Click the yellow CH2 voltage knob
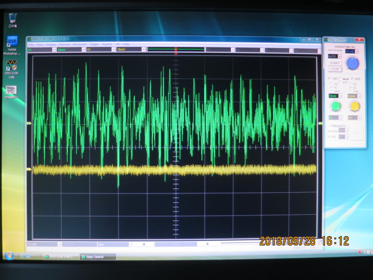373x280 pixels. pyautogui.click(x=354, y=107)
